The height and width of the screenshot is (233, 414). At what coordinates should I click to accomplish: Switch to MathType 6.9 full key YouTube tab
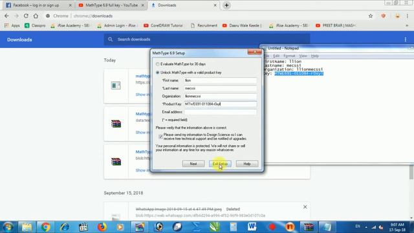tap(111, 5)
